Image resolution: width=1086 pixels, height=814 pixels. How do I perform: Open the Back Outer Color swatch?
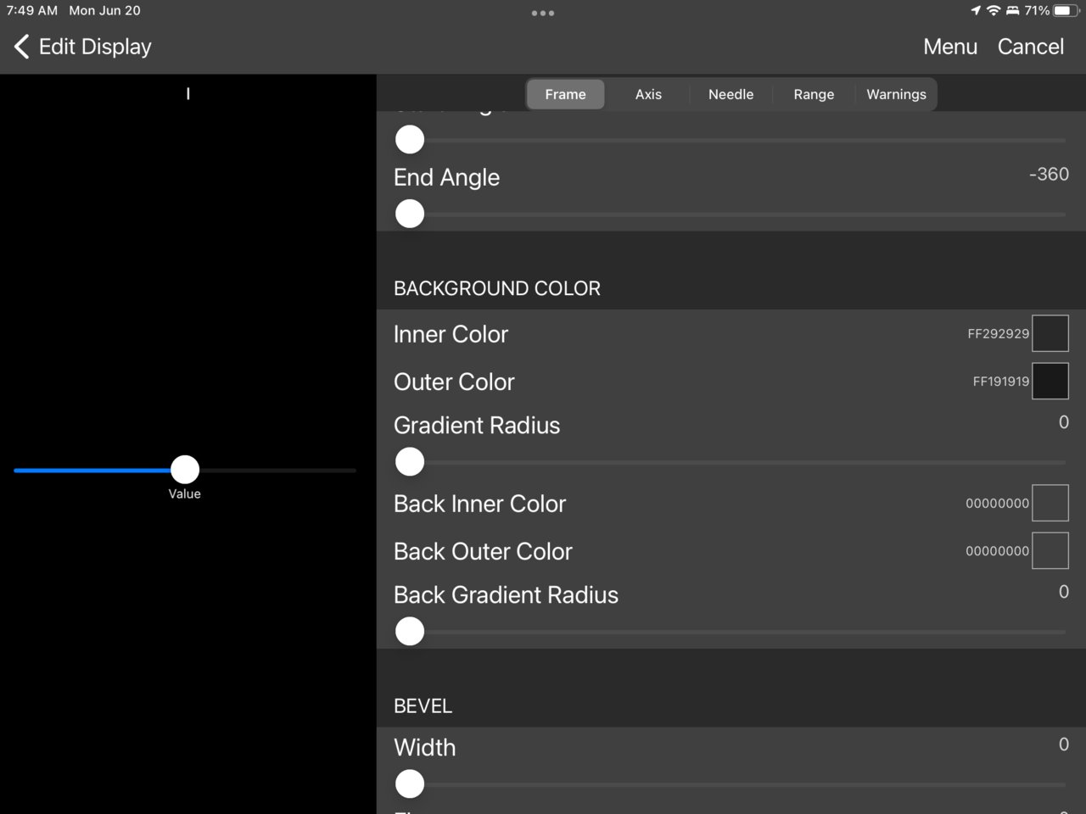(x=1050, y=550)
